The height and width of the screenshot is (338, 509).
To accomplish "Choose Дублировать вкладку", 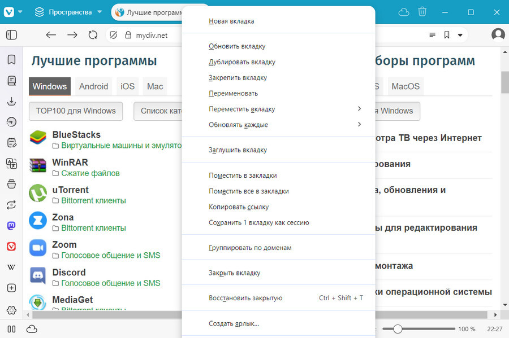I will [278, 62].
